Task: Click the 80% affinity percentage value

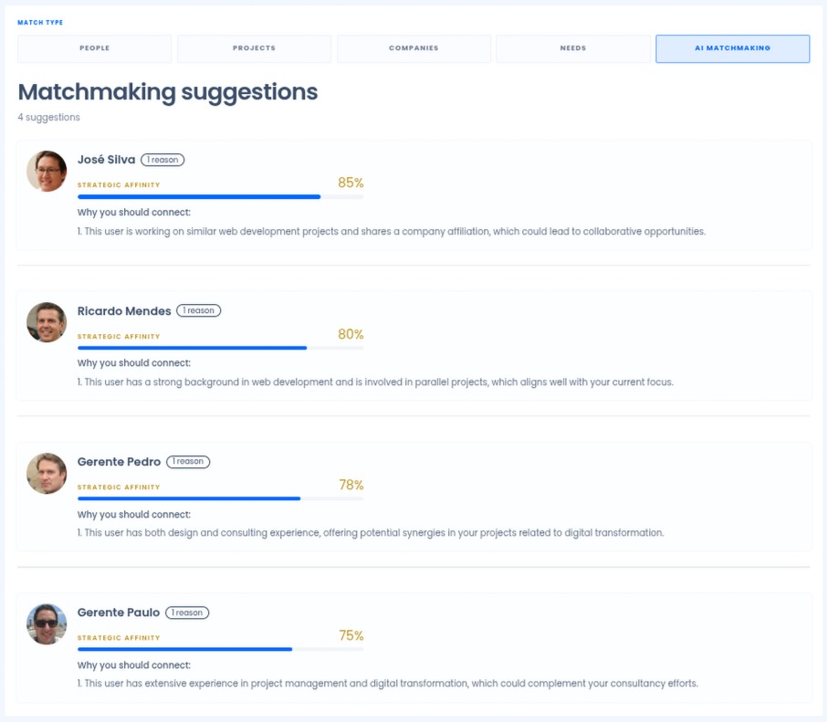Action: (x=351, y=334)
